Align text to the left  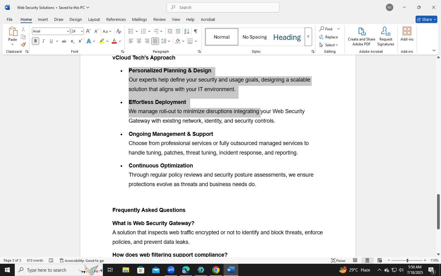coord(131,41)
